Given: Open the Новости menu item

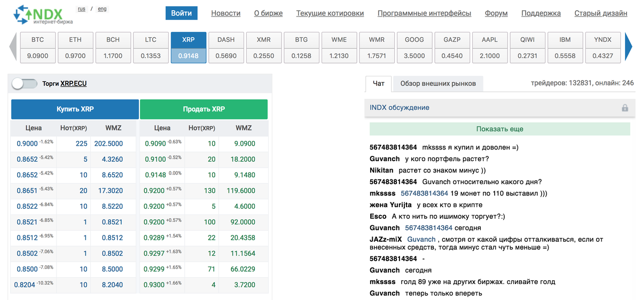Looking at the screenshot, I should coord(226,13).
